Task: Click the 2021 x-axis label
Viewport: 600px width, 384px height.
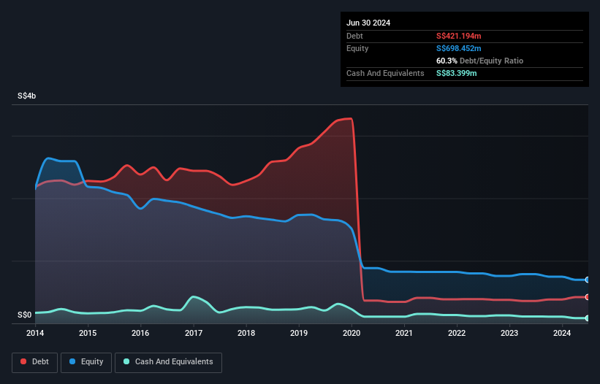Action: [x=404, y=333]
